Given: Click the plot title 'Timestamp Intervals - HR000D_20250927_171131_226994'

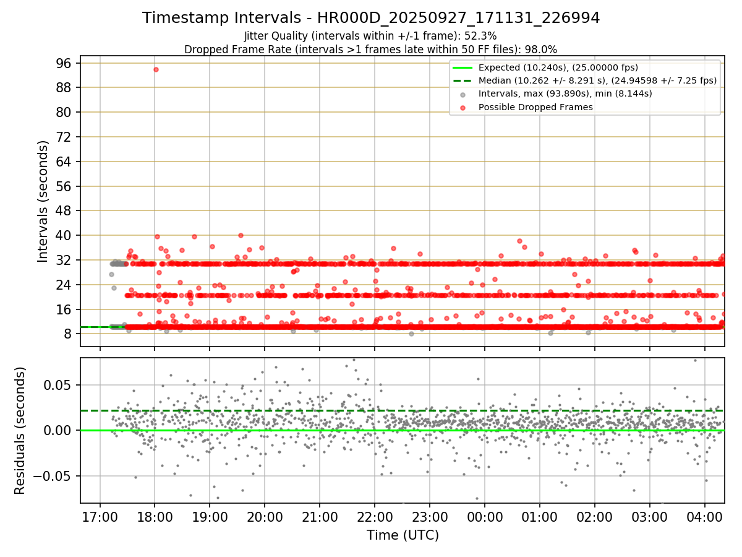Looking at the screenshot, I should [x=371, y=18].
